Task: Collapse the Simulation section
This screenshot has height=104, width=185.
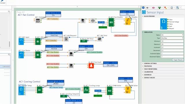Action: [143, 32]
